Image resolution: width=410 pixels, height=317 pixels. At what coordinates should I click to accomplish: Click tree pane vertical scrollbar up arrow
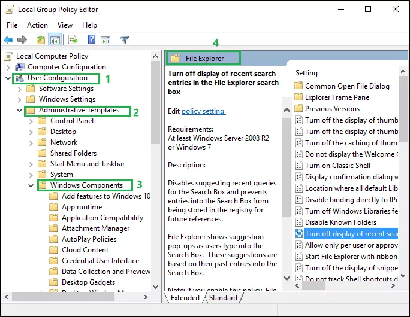[156, 56]
